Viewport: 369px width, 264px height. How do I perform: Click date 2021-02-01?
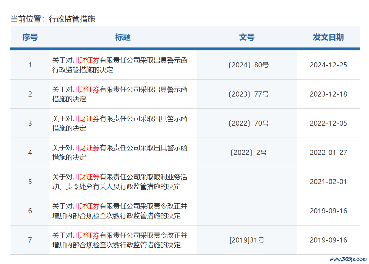tap(328, 182)
